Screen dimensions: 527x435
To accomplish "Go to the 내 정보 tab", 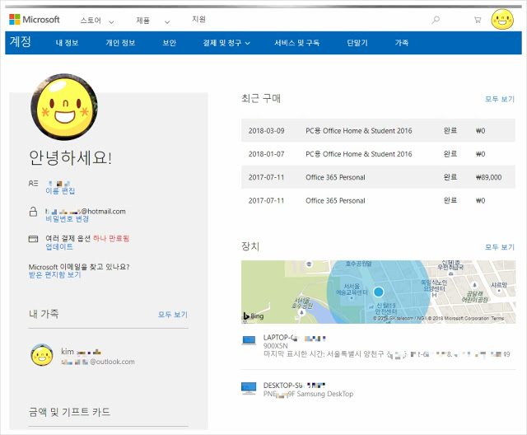I will point(68,43).
